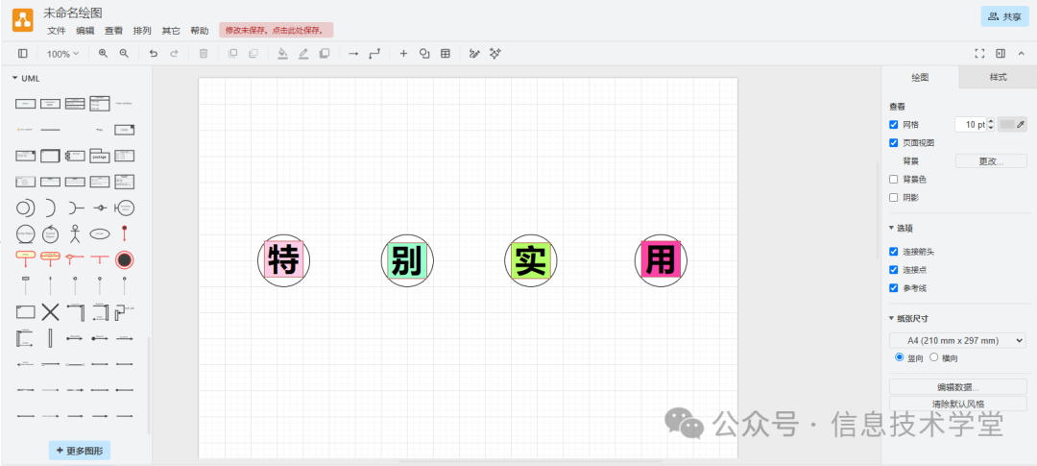
Task: Open the grid color swatch
Action: tap(1013, 125)
